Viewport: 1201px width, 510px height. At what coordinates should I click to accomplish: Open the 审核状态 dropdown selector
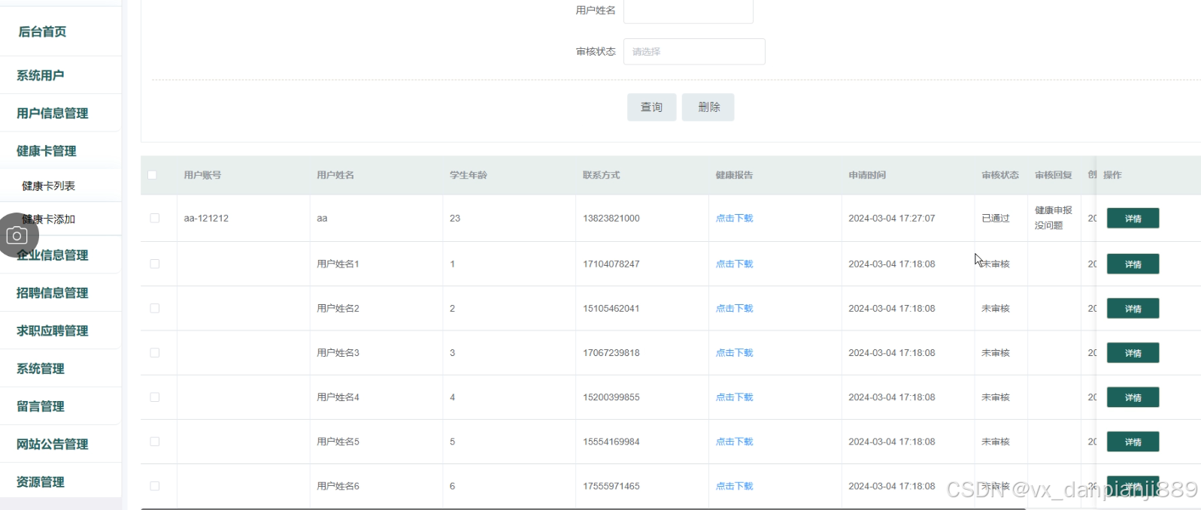pos(694,52)
